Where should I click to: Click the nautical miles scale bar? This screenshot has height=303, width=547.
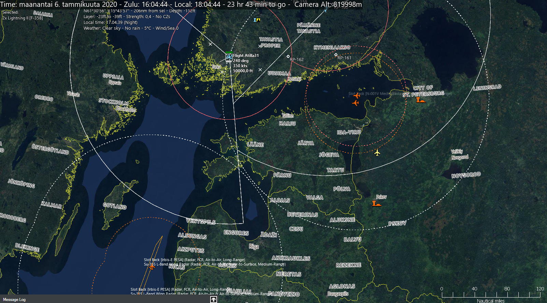(491, 295)
